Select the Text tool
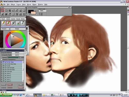Image resolution: width=129 pixels, height=97 pixels. [x=20, y=14]
